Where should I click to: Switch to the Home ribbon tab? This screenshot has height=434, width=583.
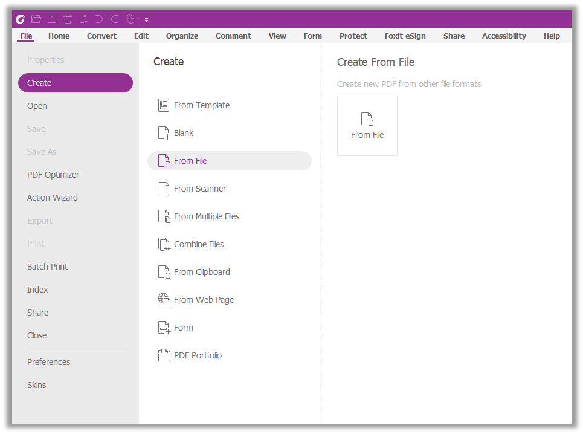tap(59, 36)
